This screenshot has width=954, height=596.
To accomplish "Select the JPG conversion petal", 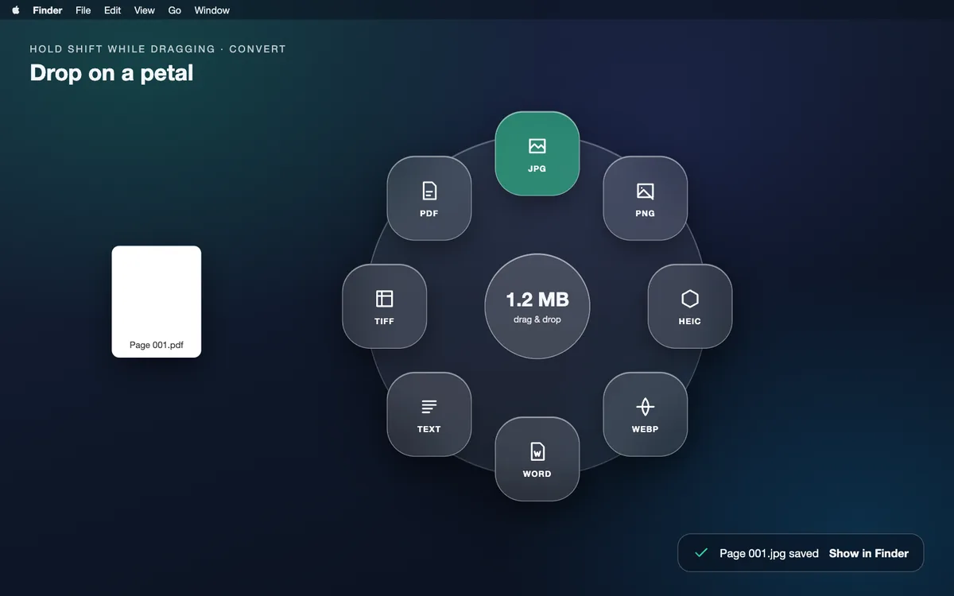I will click(537, 153).
